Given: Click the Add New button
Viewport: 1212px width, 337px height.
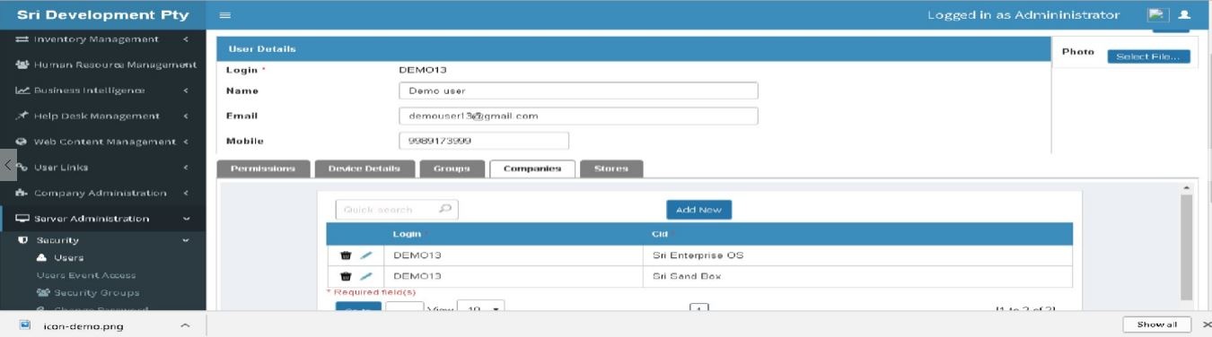Looking at the screenshot, I should click(698, 209).
